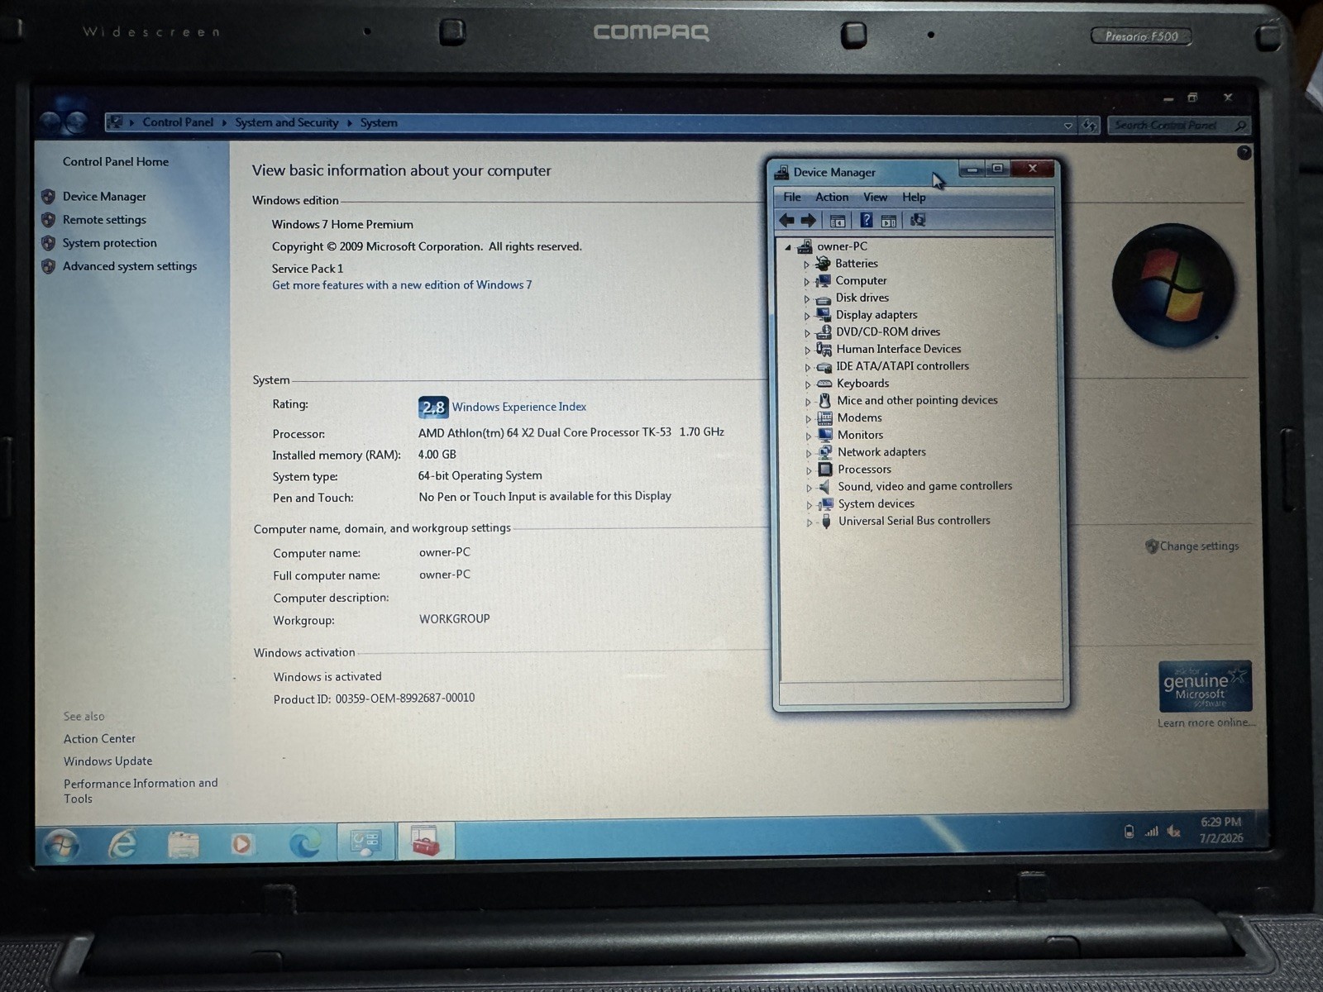Screen dimensions: 1323x992
Task: Open Windows Update link
Action: click(x=107, y=761)
